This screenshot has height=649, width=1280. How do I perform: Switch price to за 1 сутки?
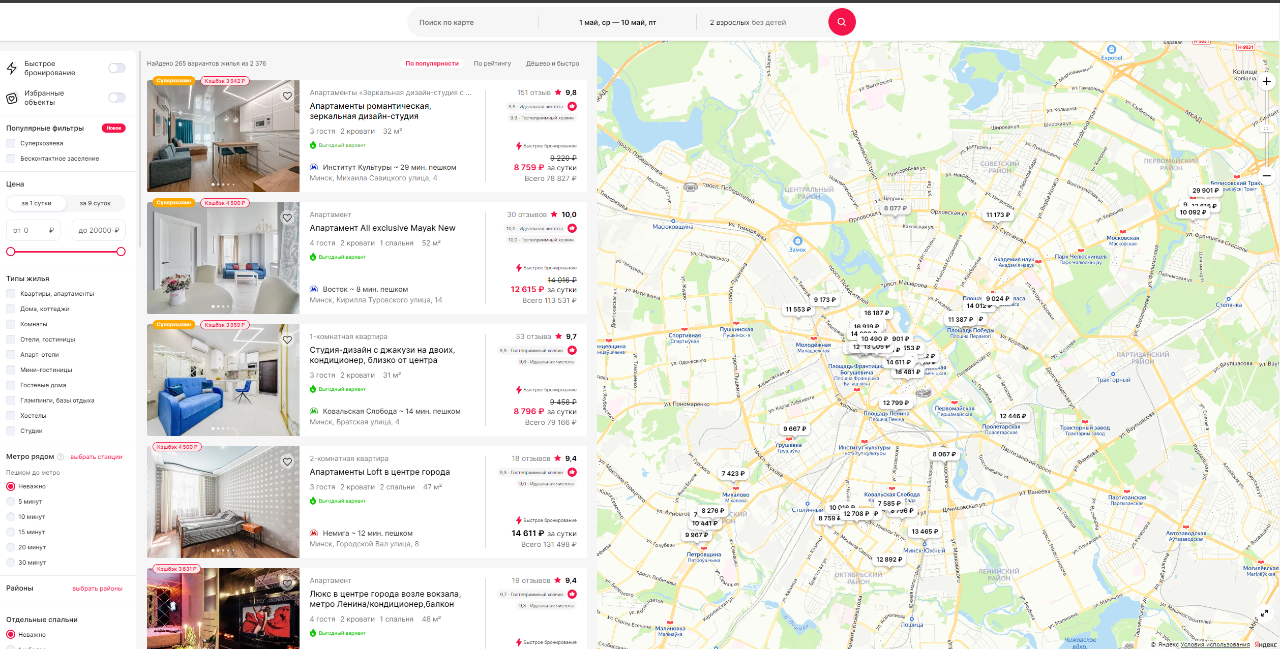pyautogui.click(x=36, y=203)
